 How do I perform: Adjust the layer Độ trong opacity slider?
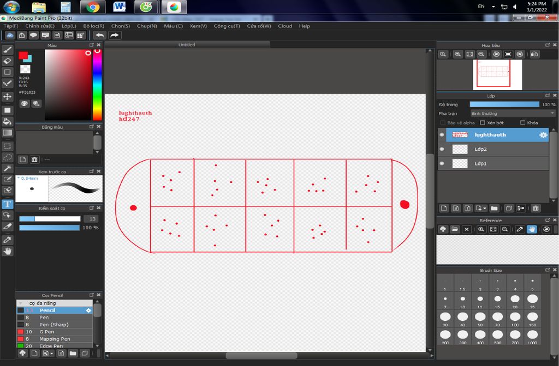[504, 105]
